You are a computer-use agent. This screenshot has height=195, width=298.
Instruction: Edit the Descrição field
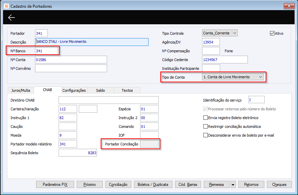[x=92, y=42]
